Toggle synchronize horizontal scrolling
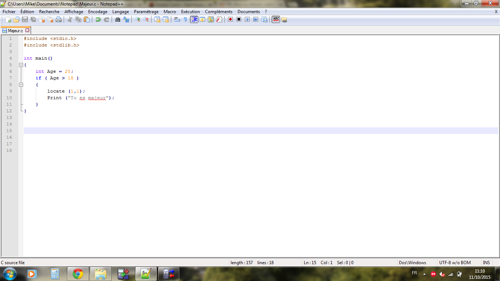Screen dimensions: 500x281 tap(165, 19)
